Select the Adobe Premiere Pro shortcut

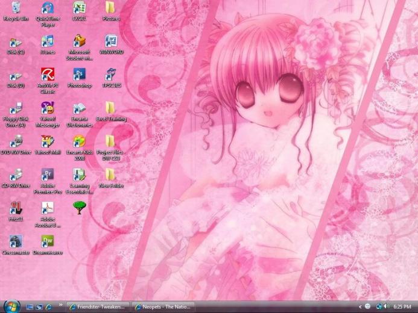48,181
